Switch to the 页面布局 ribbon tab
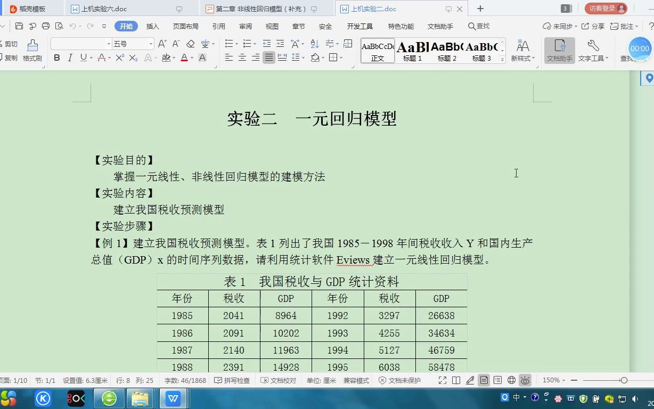 [x=185, y=26]
